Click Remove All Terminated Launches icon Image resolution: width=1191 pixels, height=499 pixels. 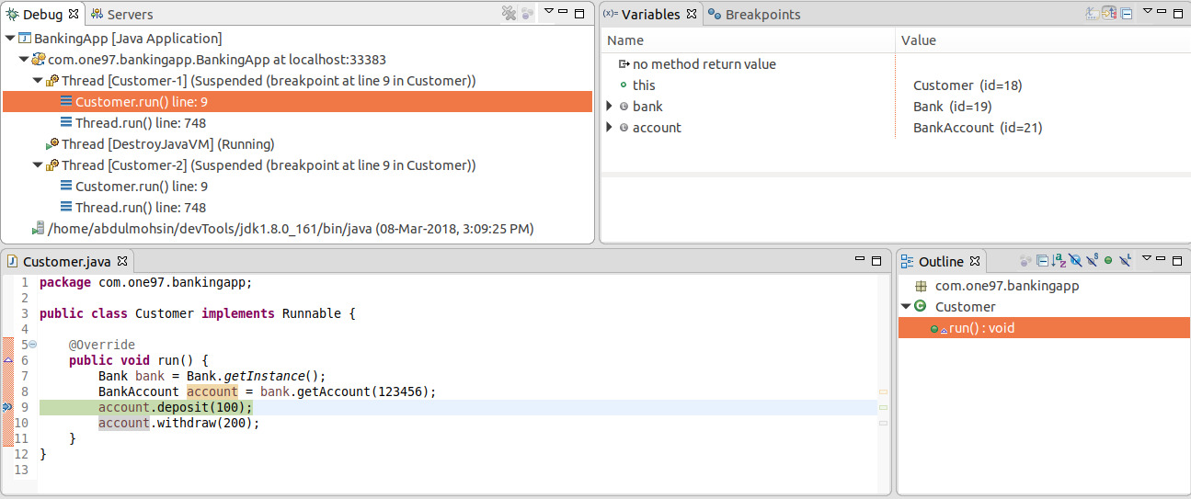tap(509, 14)
